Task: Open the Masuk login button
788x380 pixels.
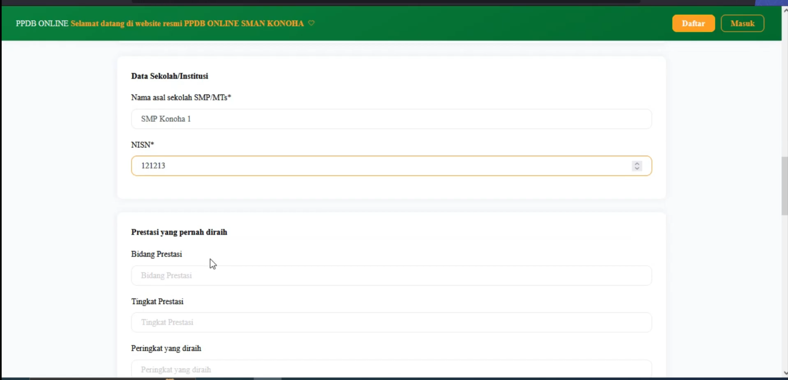Action: [742, 23]
